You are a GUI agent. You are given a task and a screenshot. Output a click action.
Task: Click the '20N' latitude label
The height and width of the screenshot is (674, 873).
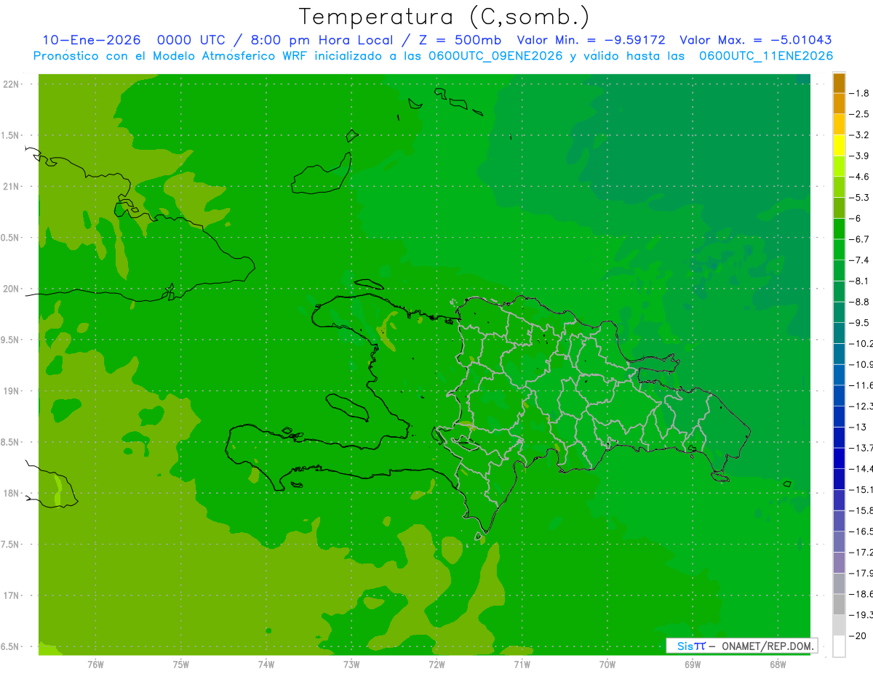point(12,289)
